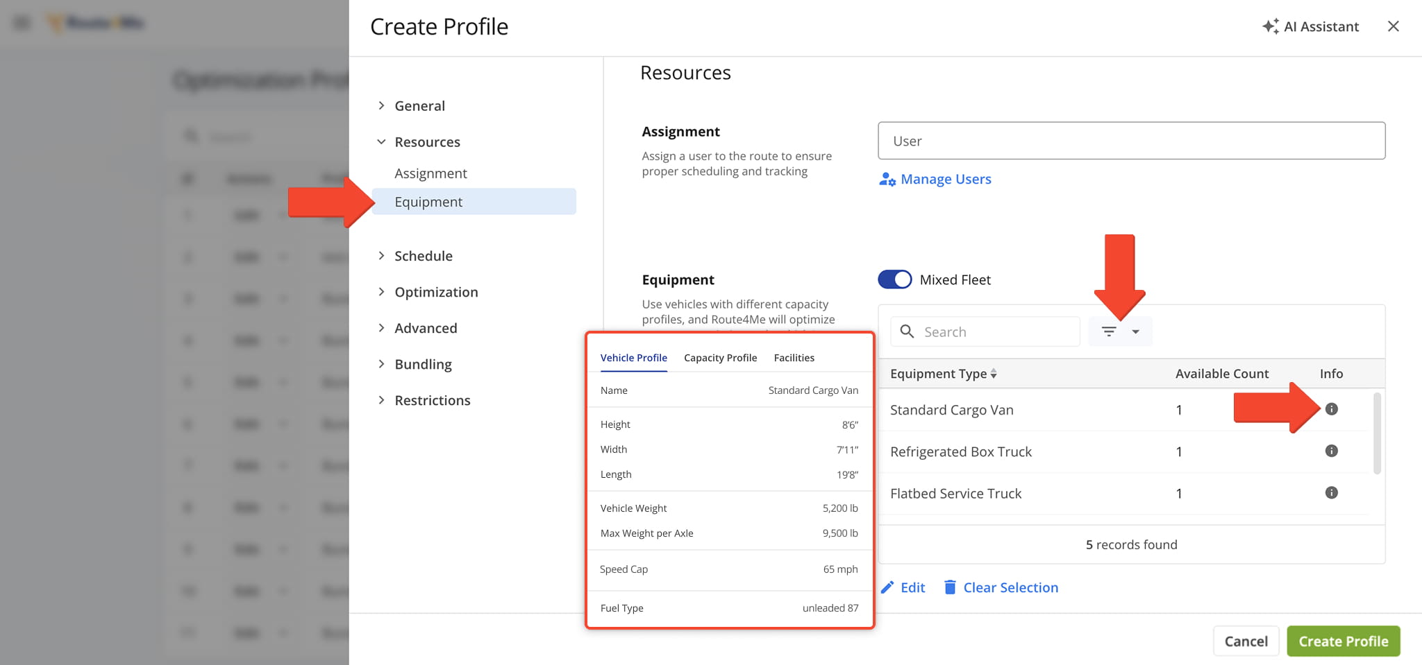The height and width of the screenshot is (665, 1422).
Task: Open the equipment filter icon
Action: pos(1109,331)
